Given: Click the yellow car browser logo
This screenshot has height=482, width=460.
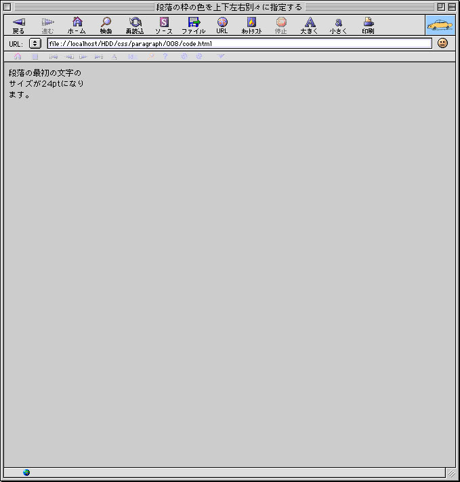Looking at the screenshot, I should tap(440, 25).
